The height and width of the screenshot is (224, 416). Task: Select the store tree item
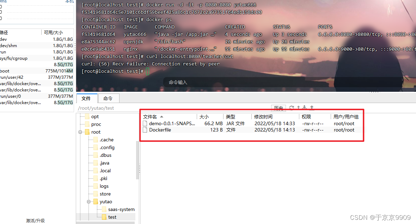105,194
